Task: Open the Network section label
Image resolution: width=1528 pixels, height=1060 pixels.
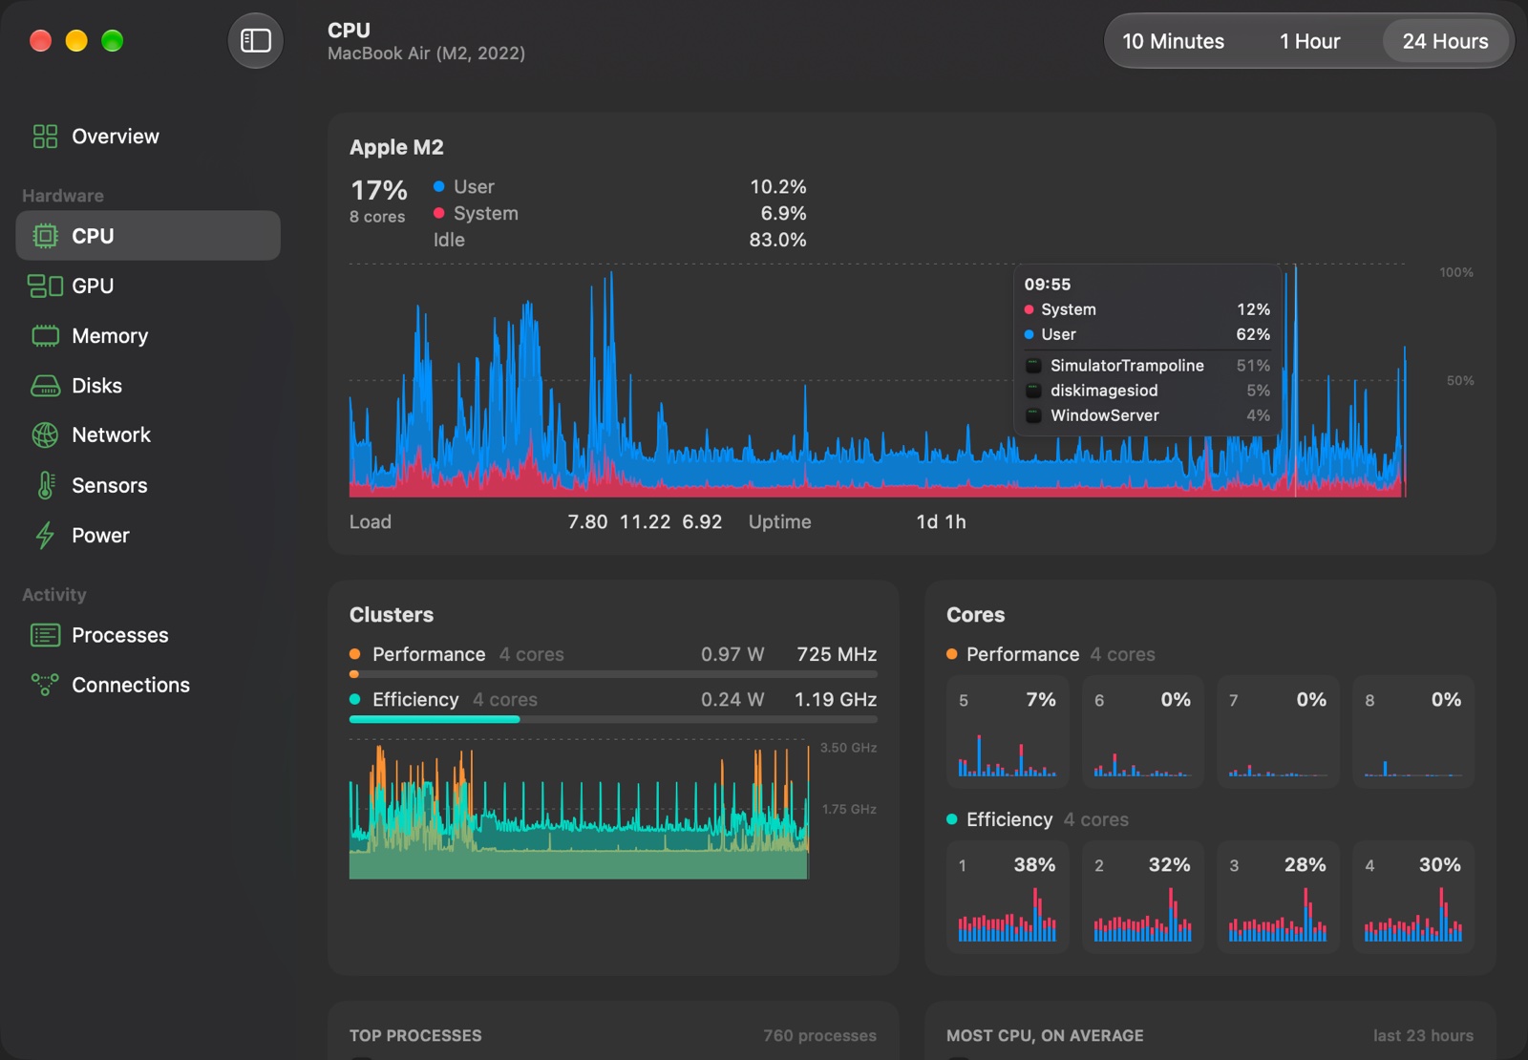Action: 111,435
